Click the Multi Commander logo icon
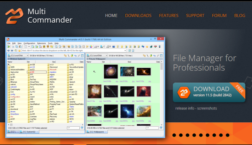 tap(14, 16)
